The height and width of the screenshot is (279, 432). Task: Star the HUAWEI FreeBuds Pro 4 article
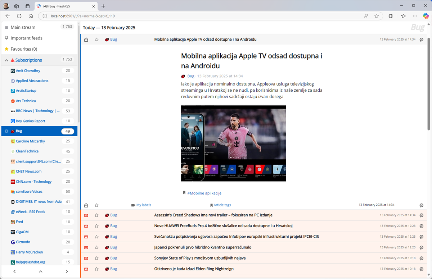(96, 226)
